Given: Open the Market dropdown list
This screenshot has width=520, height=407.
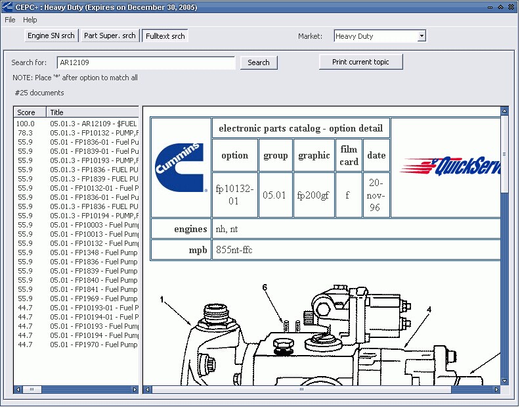Looking at the screenshot, I should coord(422,36).
